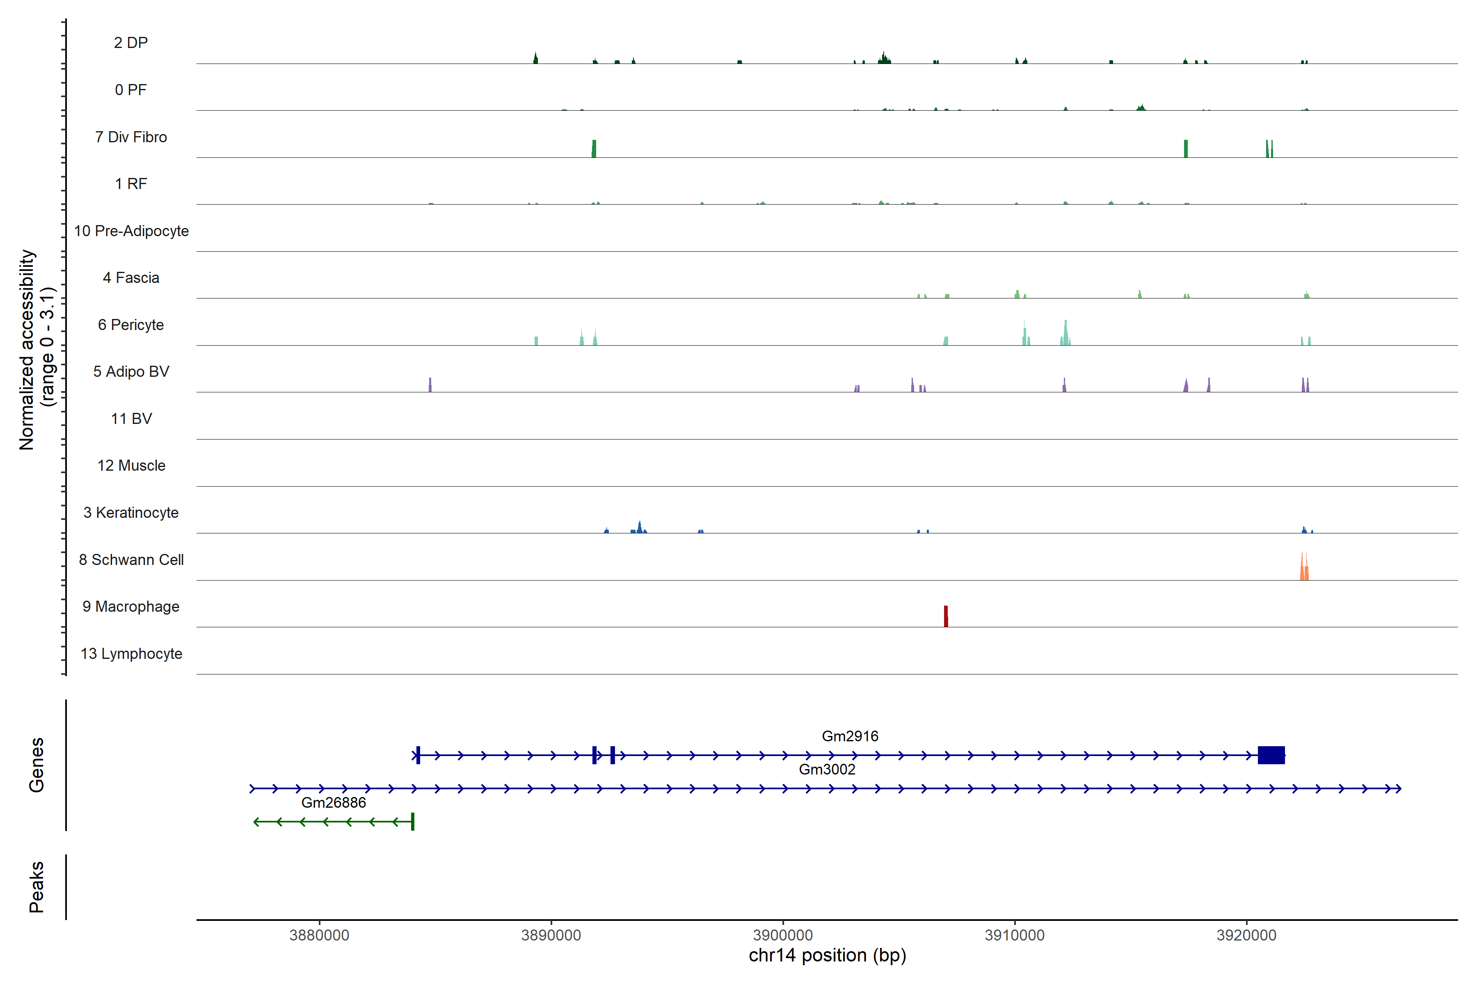
Task: Click the 3900000 axis tick label
Action: [782, 935]
